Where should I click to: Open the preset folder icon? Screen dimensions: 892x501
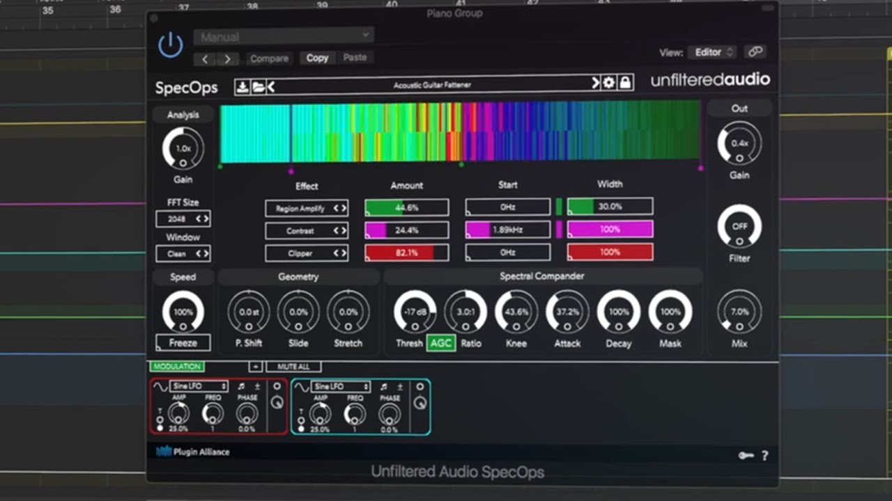258,86
